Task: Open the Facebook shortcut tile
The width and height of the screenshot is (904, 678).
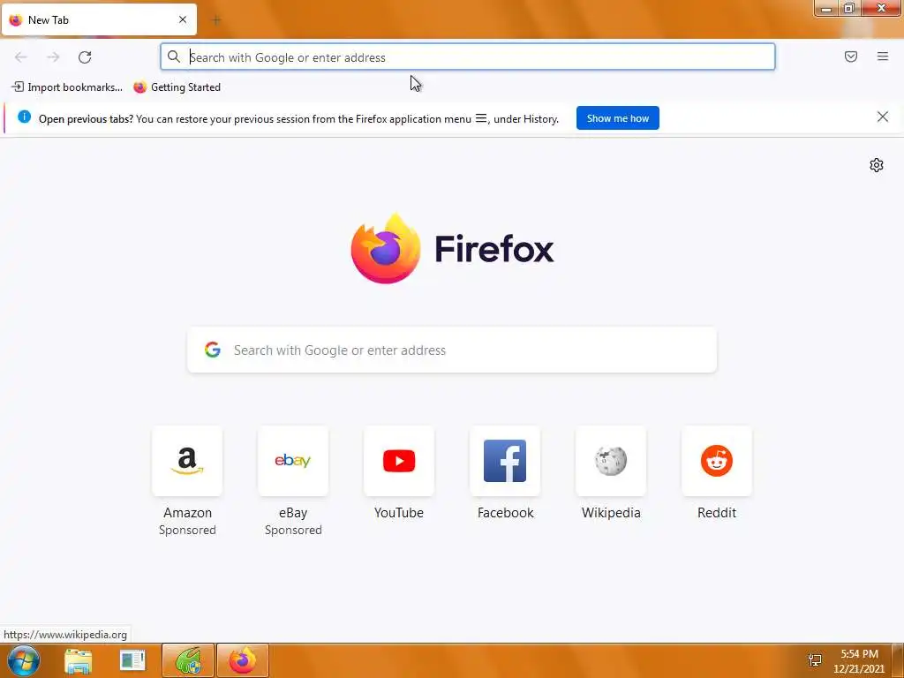Action: pyautogui.click(x=505, y=461)
